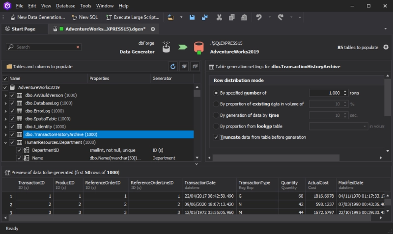Uncheck the DepartmentID column checkbox
393x234 pixels.
19,150
